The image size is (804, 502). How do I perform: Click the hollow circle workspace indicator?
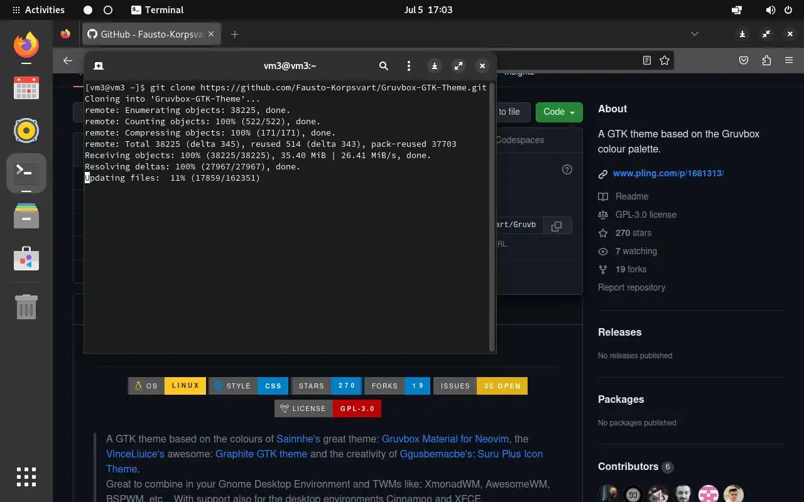pyautogui.click(x=108, y=10)
